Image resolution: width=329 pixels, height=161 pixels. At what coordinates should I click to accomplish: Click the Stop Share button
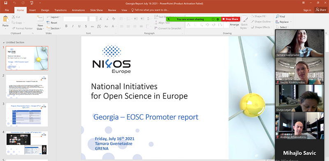tap(230, 19)
